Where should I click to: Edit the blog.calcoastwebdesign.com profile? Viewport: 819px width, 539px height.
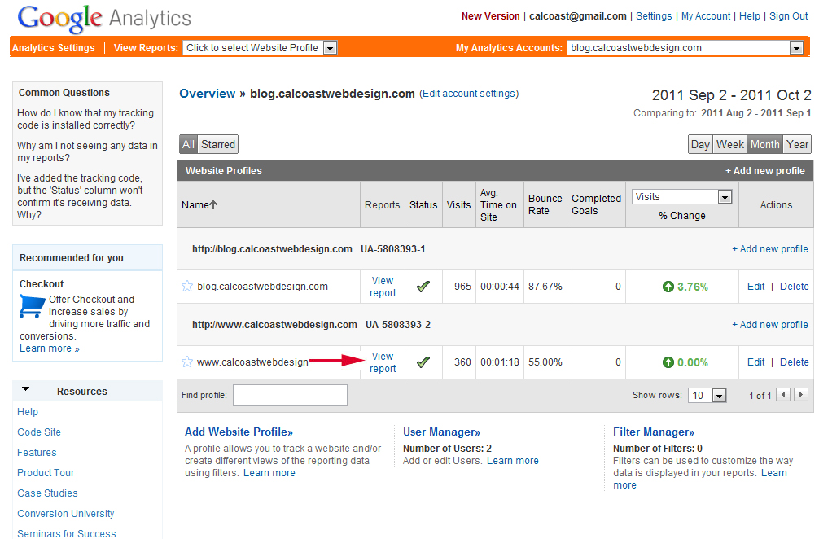pyautogui.click(x=755, y=287)
